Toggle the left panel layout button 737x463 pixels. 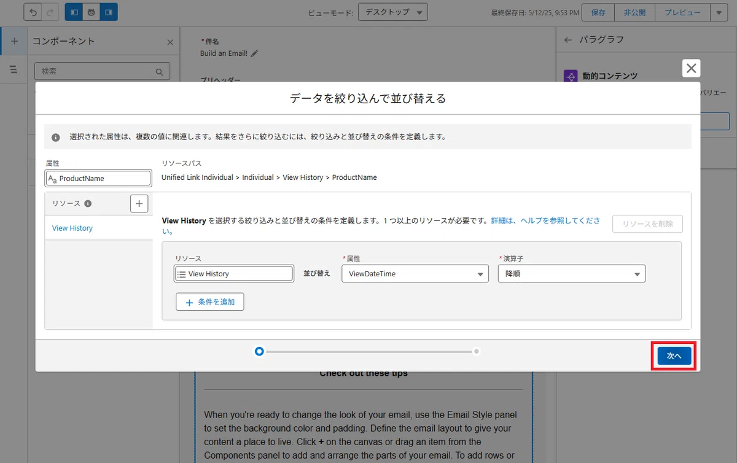[x=74, y=12]
